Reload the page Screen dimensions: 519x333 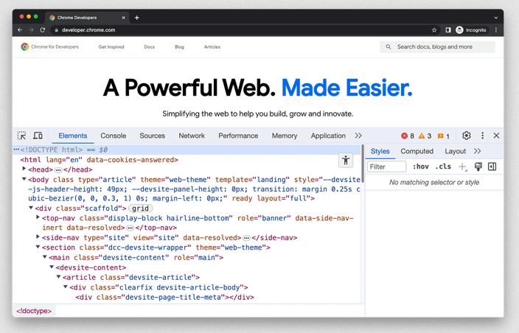coord(43,30)
